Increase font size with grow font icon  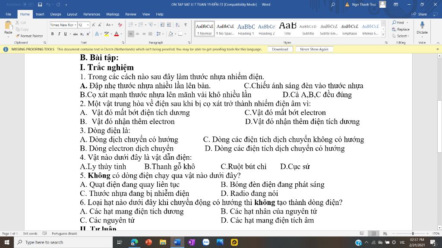pos(94,25)
